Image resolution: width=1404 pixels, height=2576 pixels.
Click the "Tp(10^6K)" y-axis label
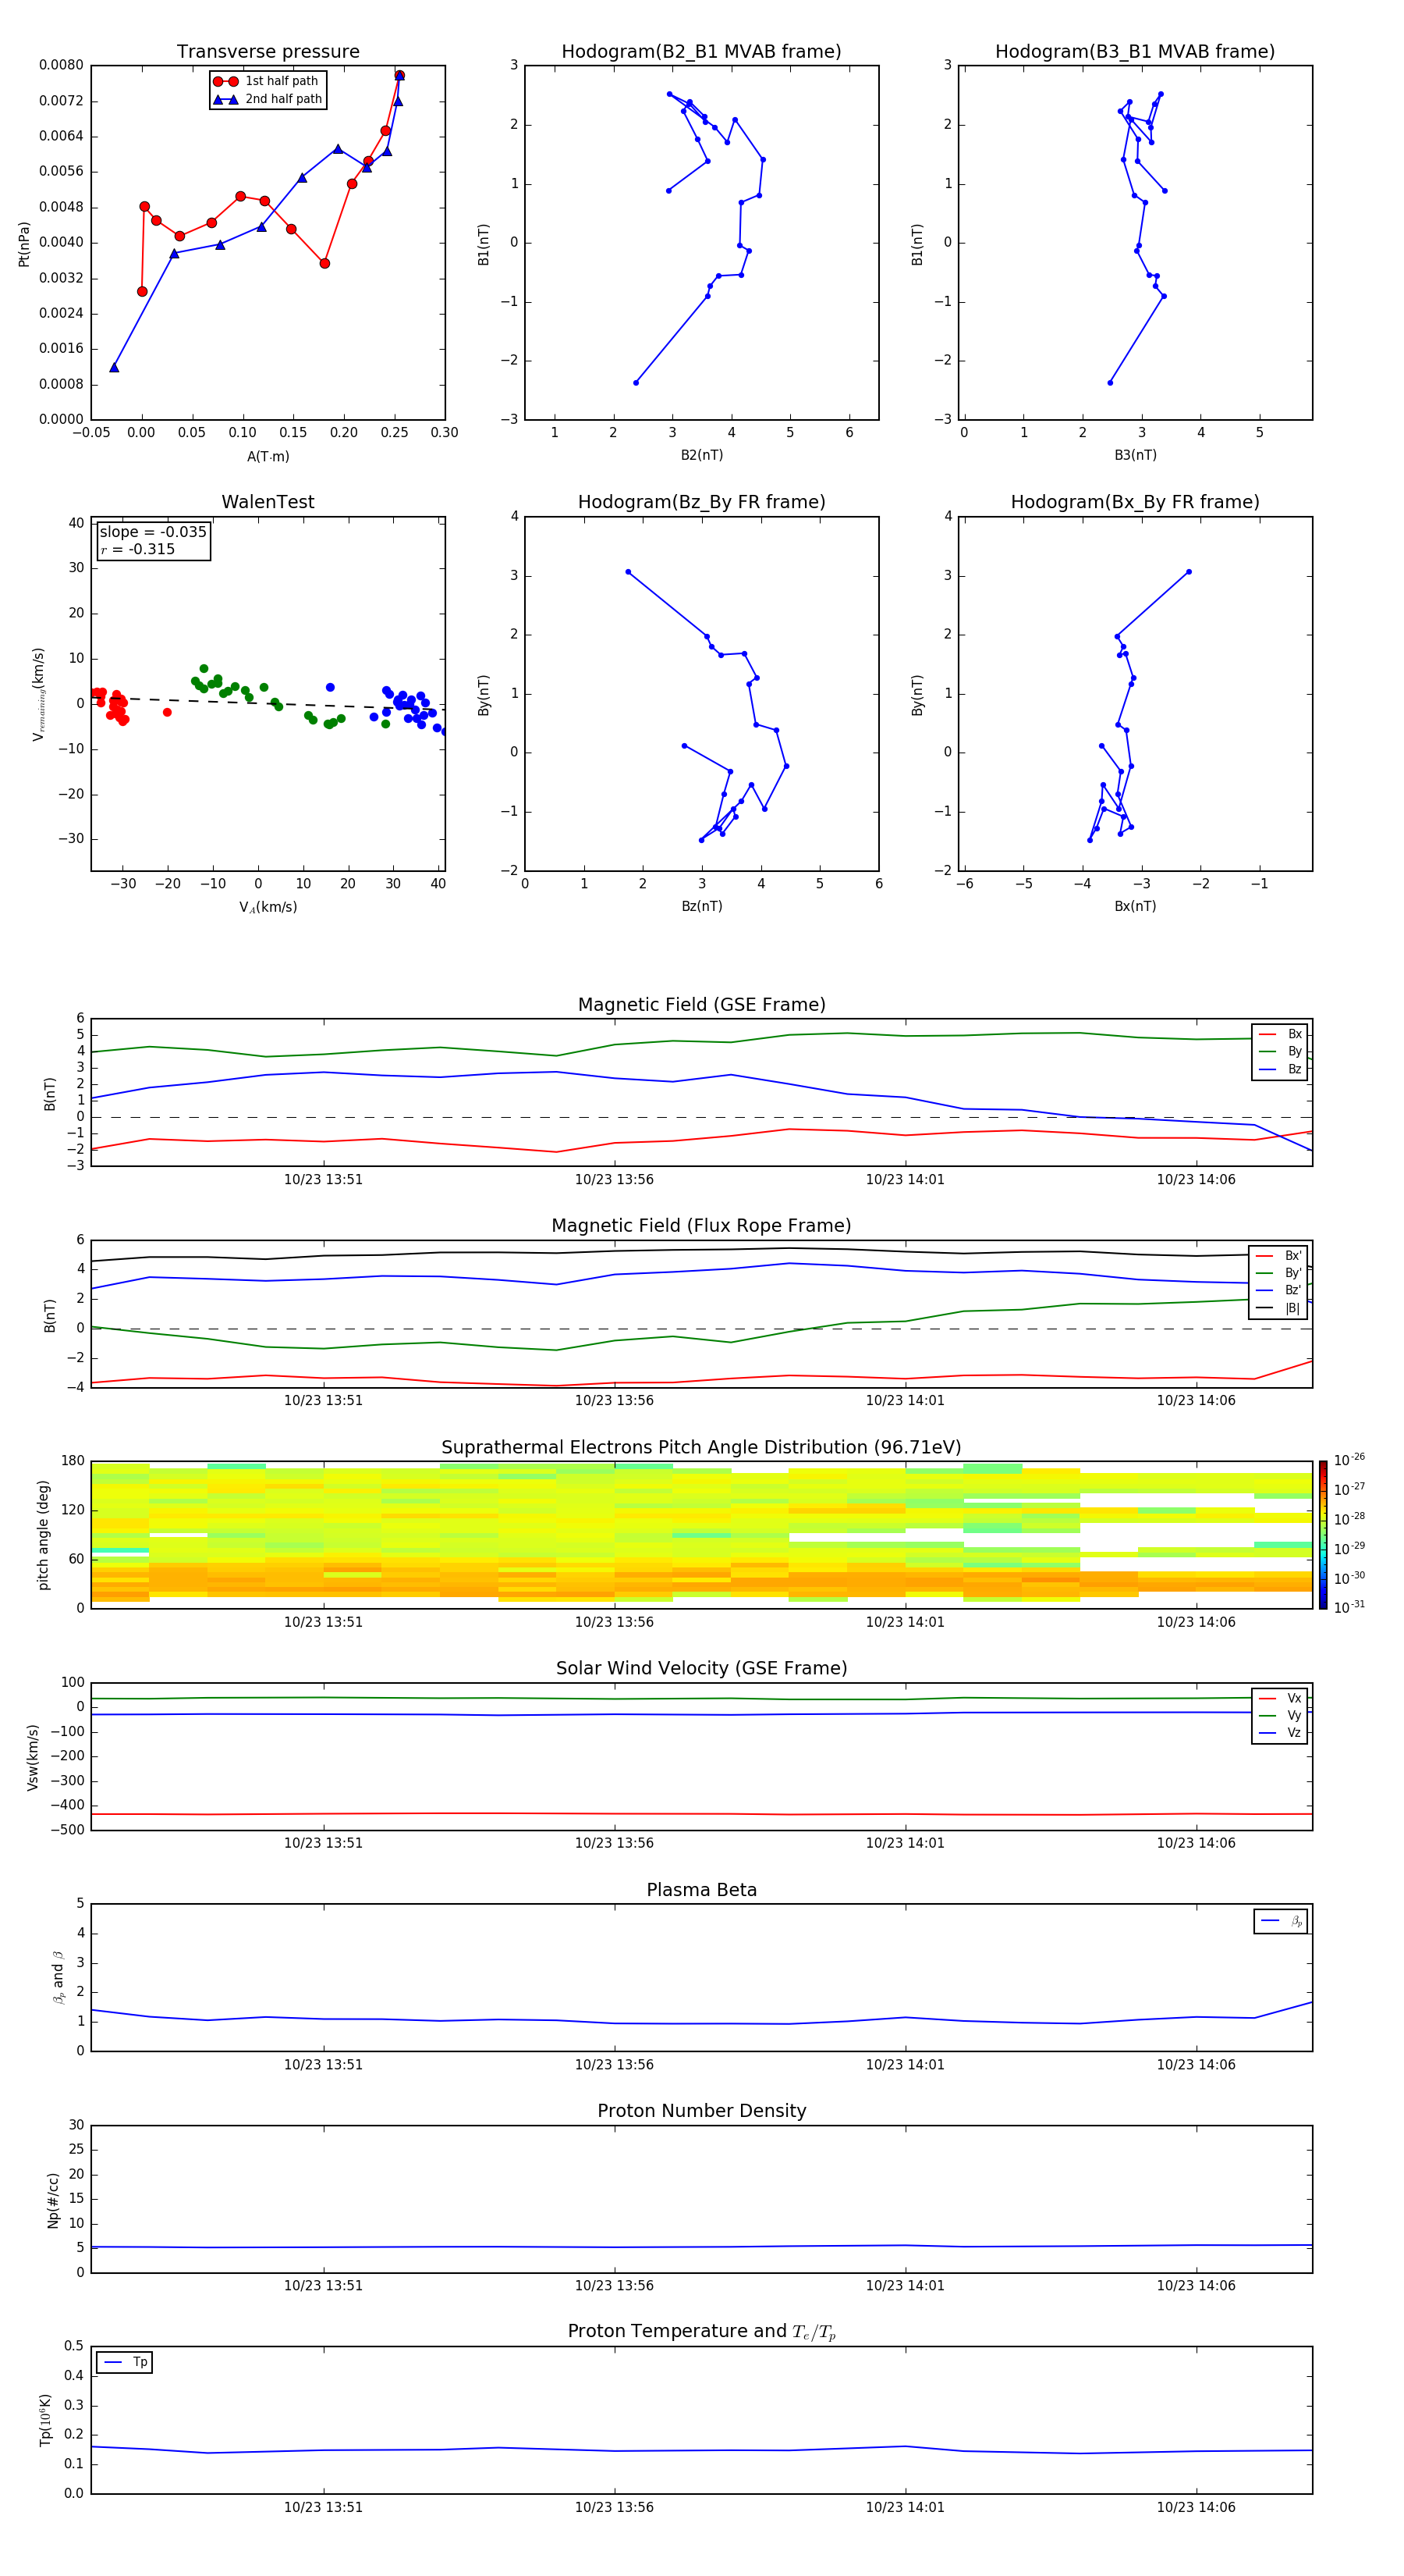(45, 2420)
